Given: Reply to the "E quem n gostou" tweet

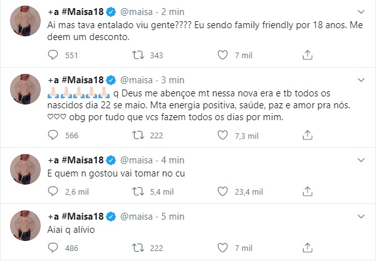Looking at the screenshot, I should pos(53,190).
